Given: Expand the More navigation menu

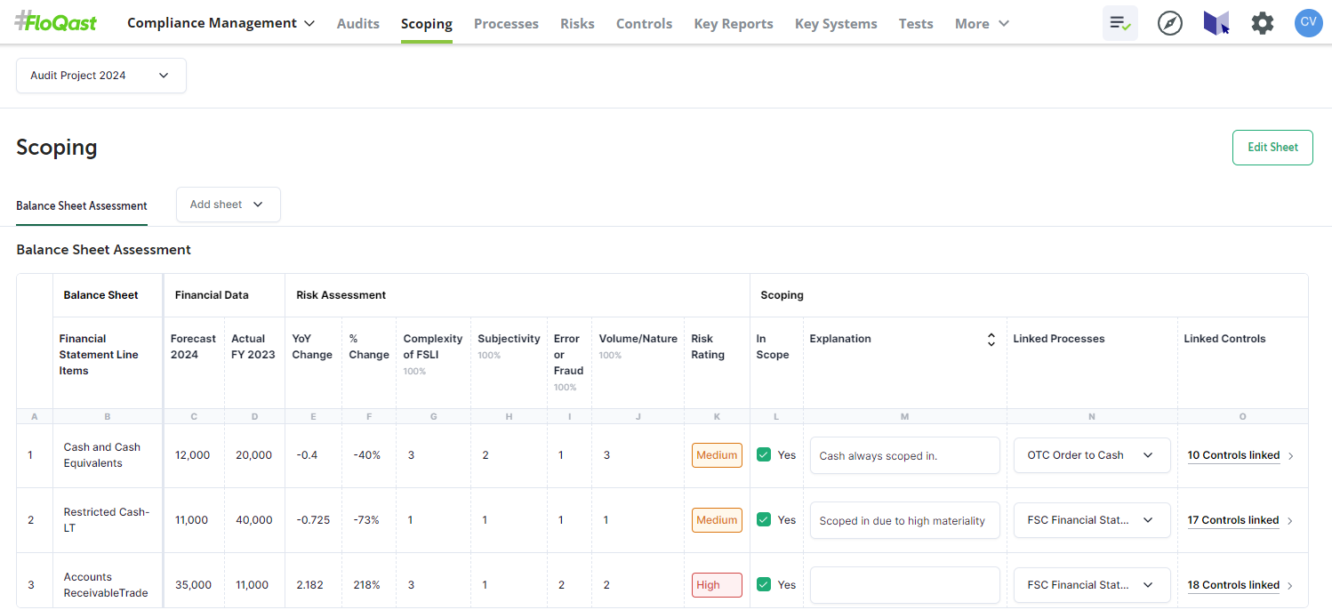Looking at the screenshot, I should tap(982, 24).
